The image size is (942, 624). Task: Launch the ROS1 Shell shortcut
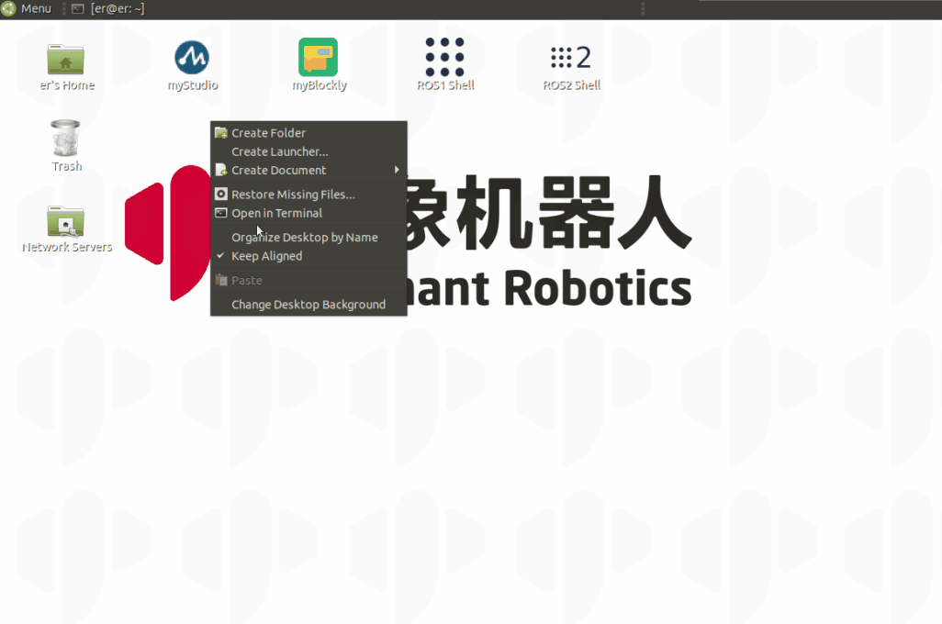coord(444,58)
